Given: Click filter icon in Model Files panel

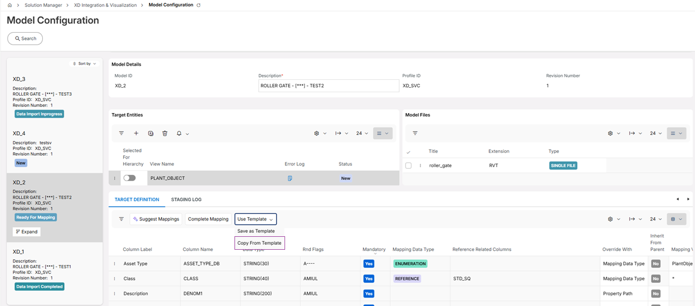Looking at the screenshot, I should point(415,133).
